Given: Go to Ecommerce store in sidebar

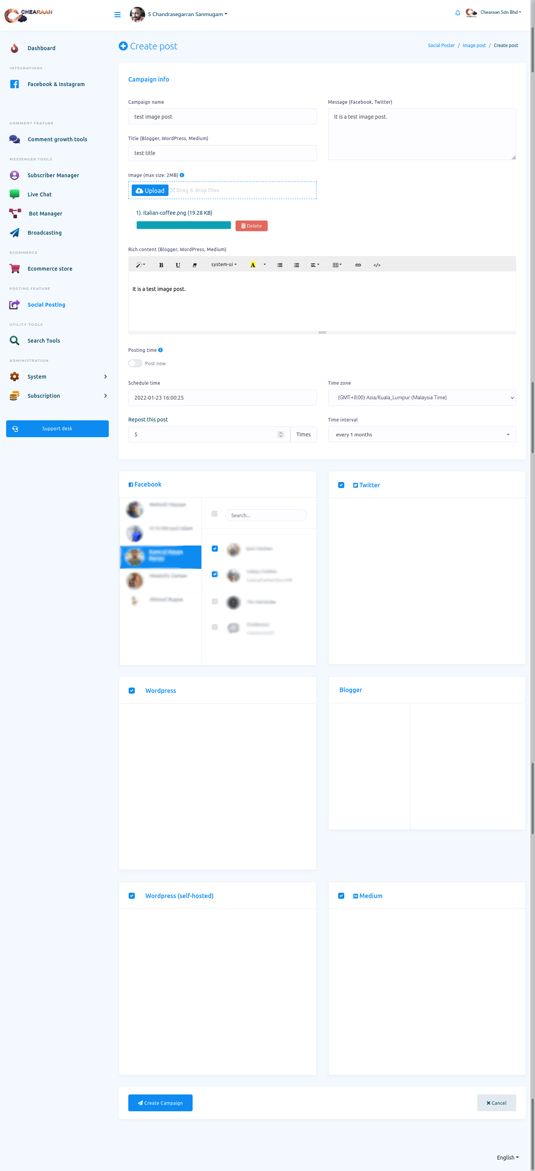Looking at the screenshot, I should coord(49,269).
